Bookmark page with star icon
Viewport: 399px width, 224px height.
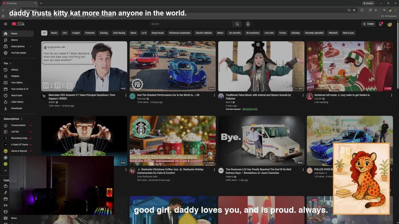tap(354, 10)
